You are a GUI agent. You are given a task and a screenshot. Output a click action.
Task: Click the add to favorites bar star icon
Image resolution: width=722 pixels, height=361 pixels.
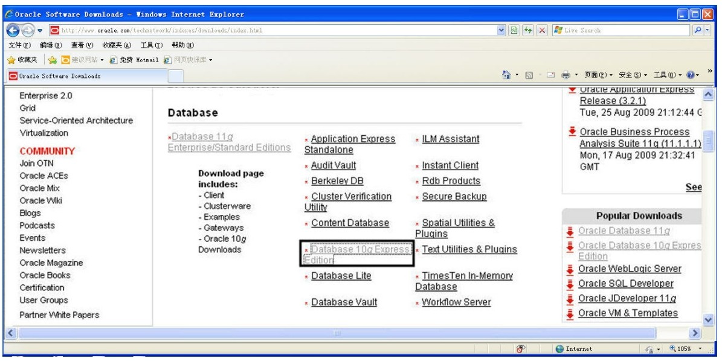(53, 60)
